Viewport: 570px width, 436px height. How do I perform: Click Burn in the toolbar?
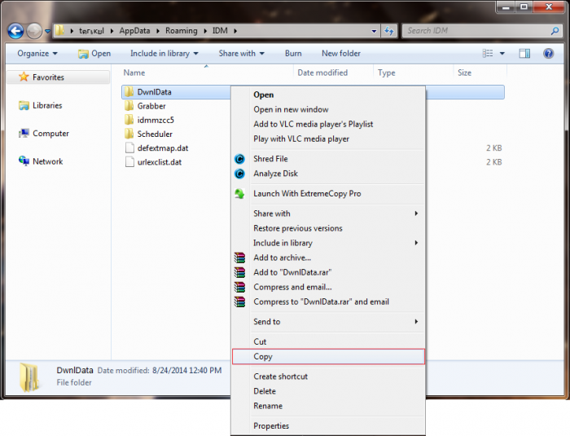tap(293, 54)
